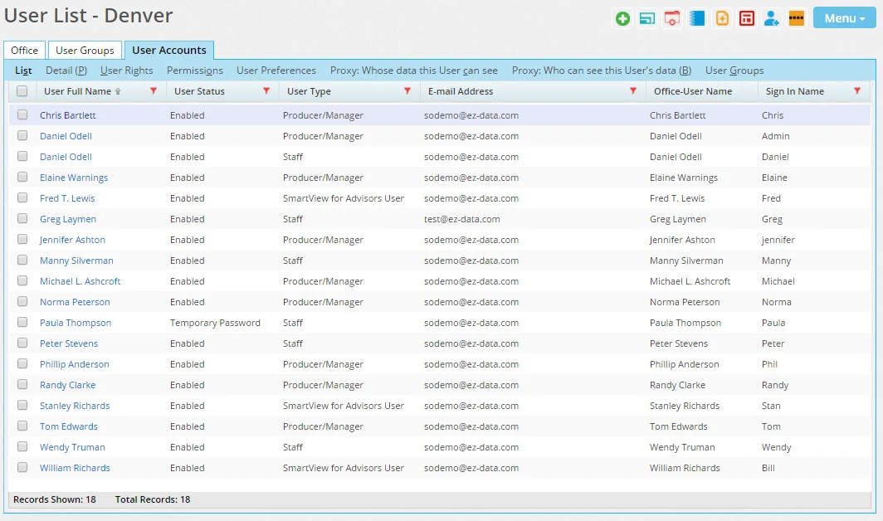Click the red folder toolbar icon

click(672, 18)
